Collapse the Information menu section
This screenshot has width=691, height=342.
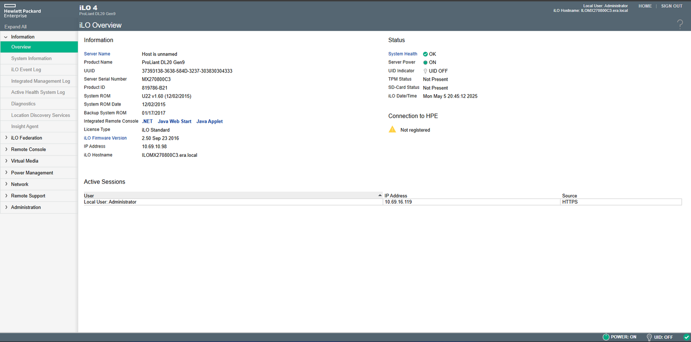[x=6, y=37]
